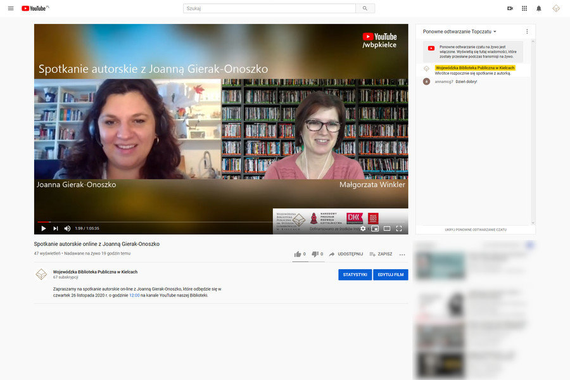Click the video title below the player
570x380 pixels.
tap(97, 244)
